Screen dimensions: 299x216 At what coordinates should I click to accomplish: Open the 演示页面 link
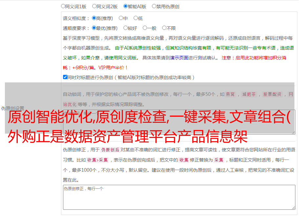pos(179,58)
